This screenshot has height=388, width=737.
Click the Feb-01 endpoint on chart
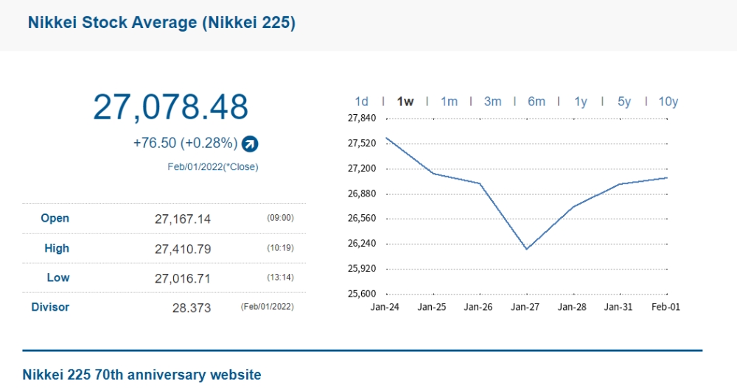pos(667,177)
